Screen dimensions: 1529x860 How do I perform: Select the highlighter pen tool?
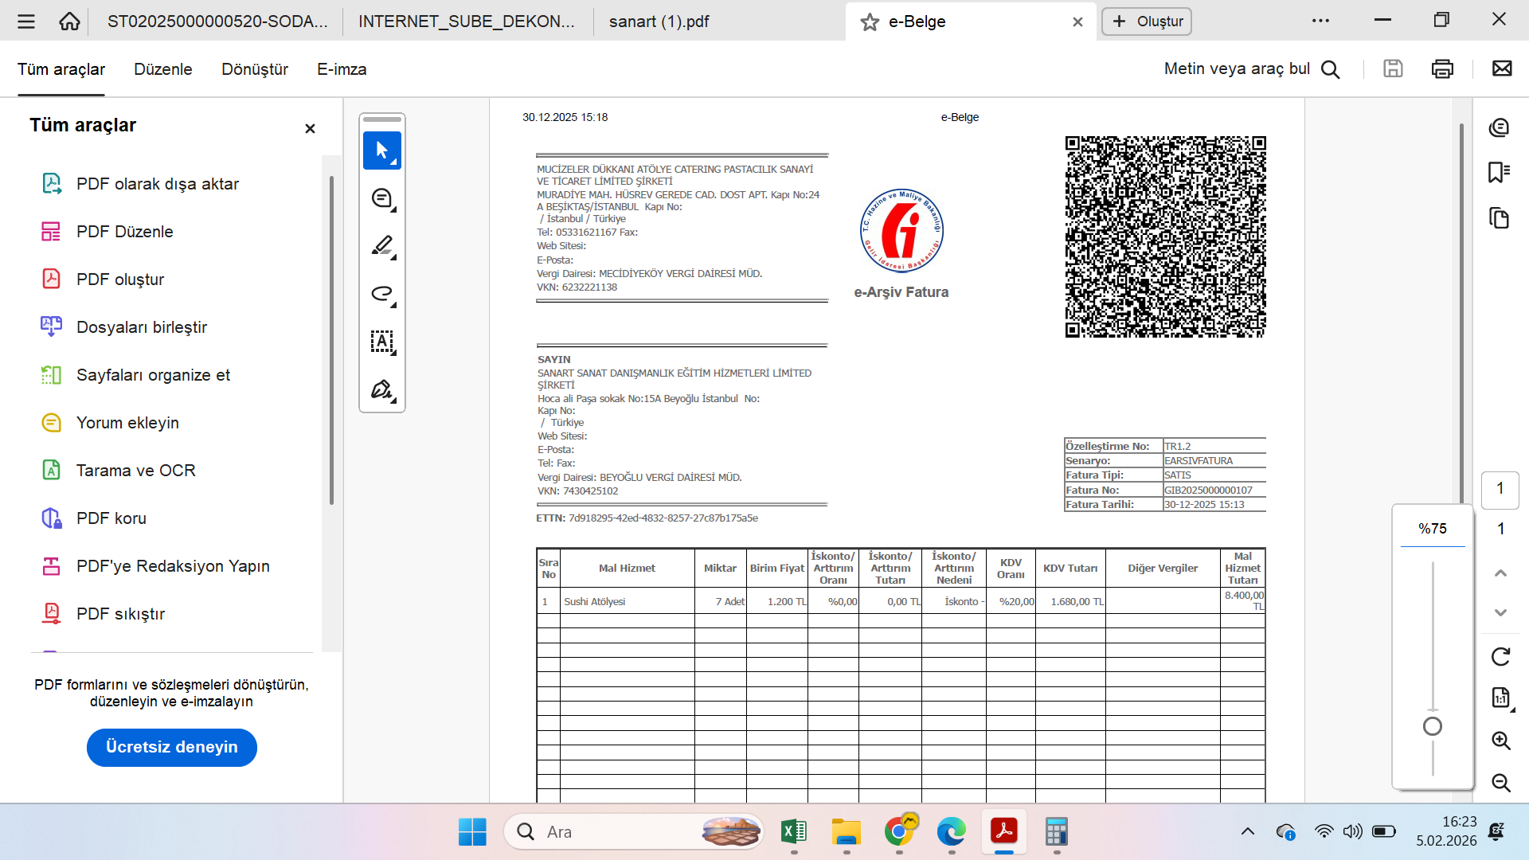(382, 246)
